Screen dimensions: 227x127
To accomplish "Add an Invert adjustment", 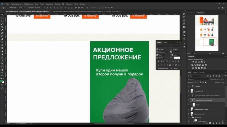I will (x=193, y=68).
